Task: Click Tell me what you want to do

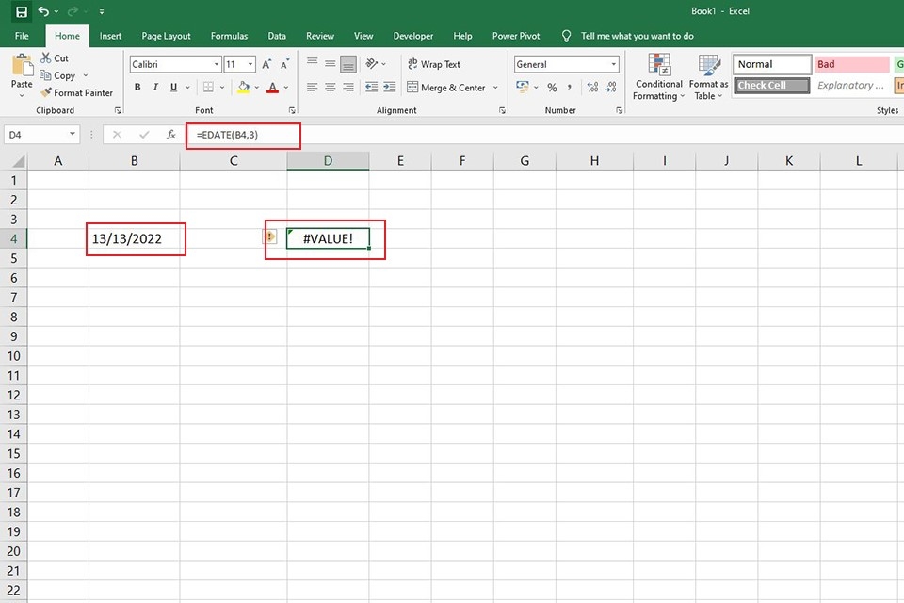Action: tap(637, 36)
